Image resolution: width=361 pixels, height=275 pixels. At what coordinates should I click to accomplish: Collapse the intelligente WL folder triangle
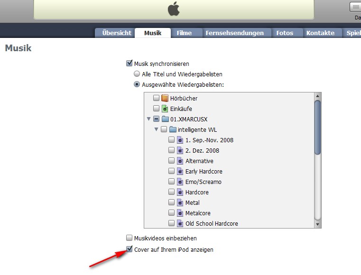click(x=157, y=129)
